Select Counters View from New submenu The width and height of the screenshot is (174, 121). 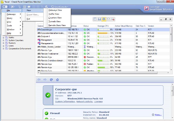57,18
